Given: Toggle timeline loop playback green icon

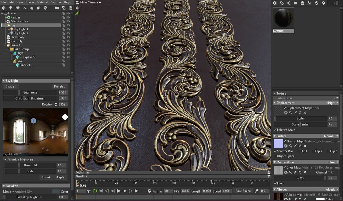Looking at the screenshot, I should click(95, 191).
